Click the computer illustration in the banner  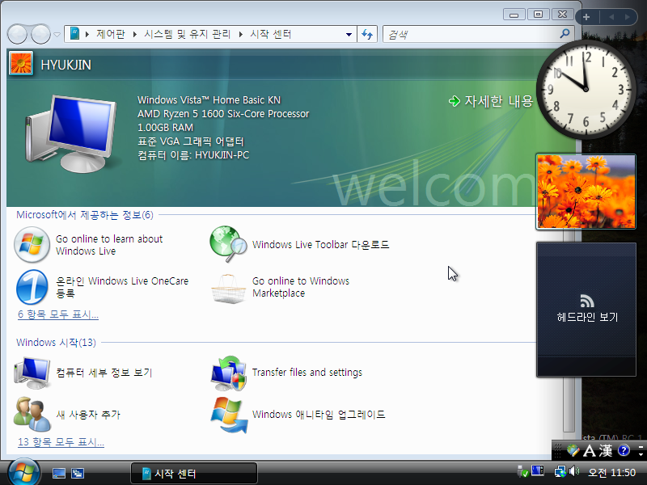[x=71, y=133]
